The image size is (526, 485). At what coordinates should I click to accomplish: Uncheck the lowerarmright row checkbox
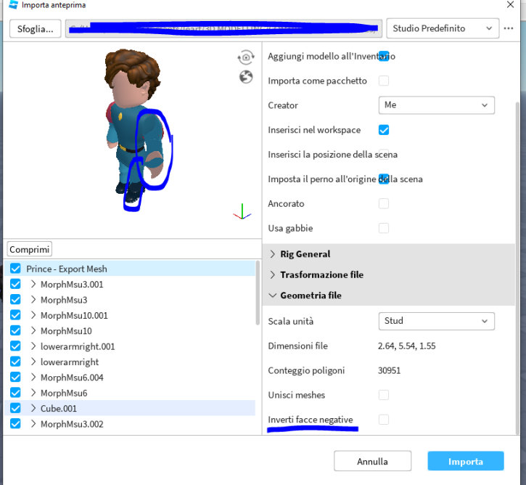(x=15, y=362)
